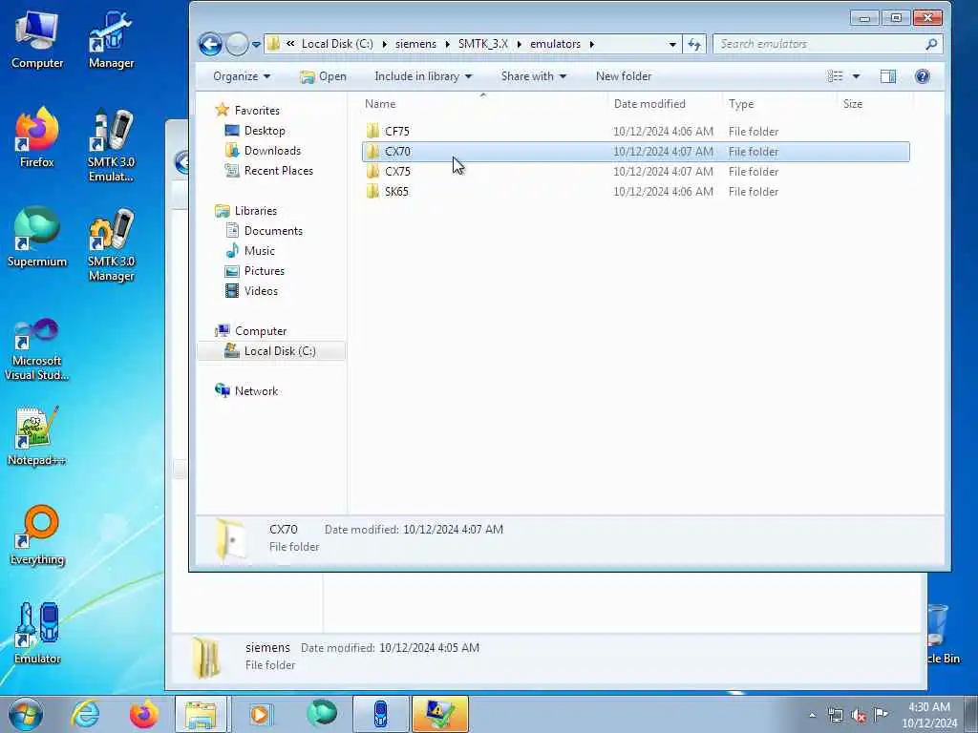Viewport: 978px width, 733px height.
Task: Sort by the Size column header
Action: [875, 104]
